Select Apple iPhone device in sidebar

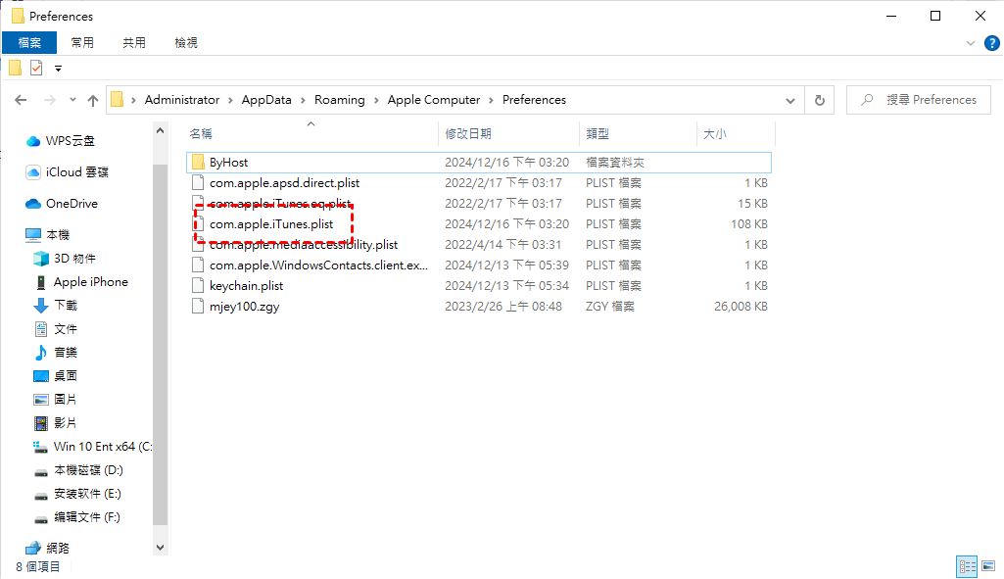pos(90,282)
